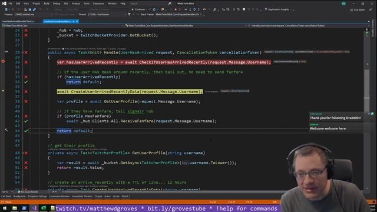Open the Output tab
377x212 pixels.
pos(98,196)
